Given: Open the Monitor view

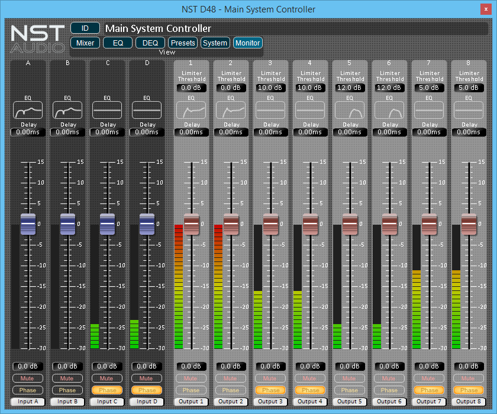Looking at the screenshot, I should pyautogui.click(x=247, y=43).
